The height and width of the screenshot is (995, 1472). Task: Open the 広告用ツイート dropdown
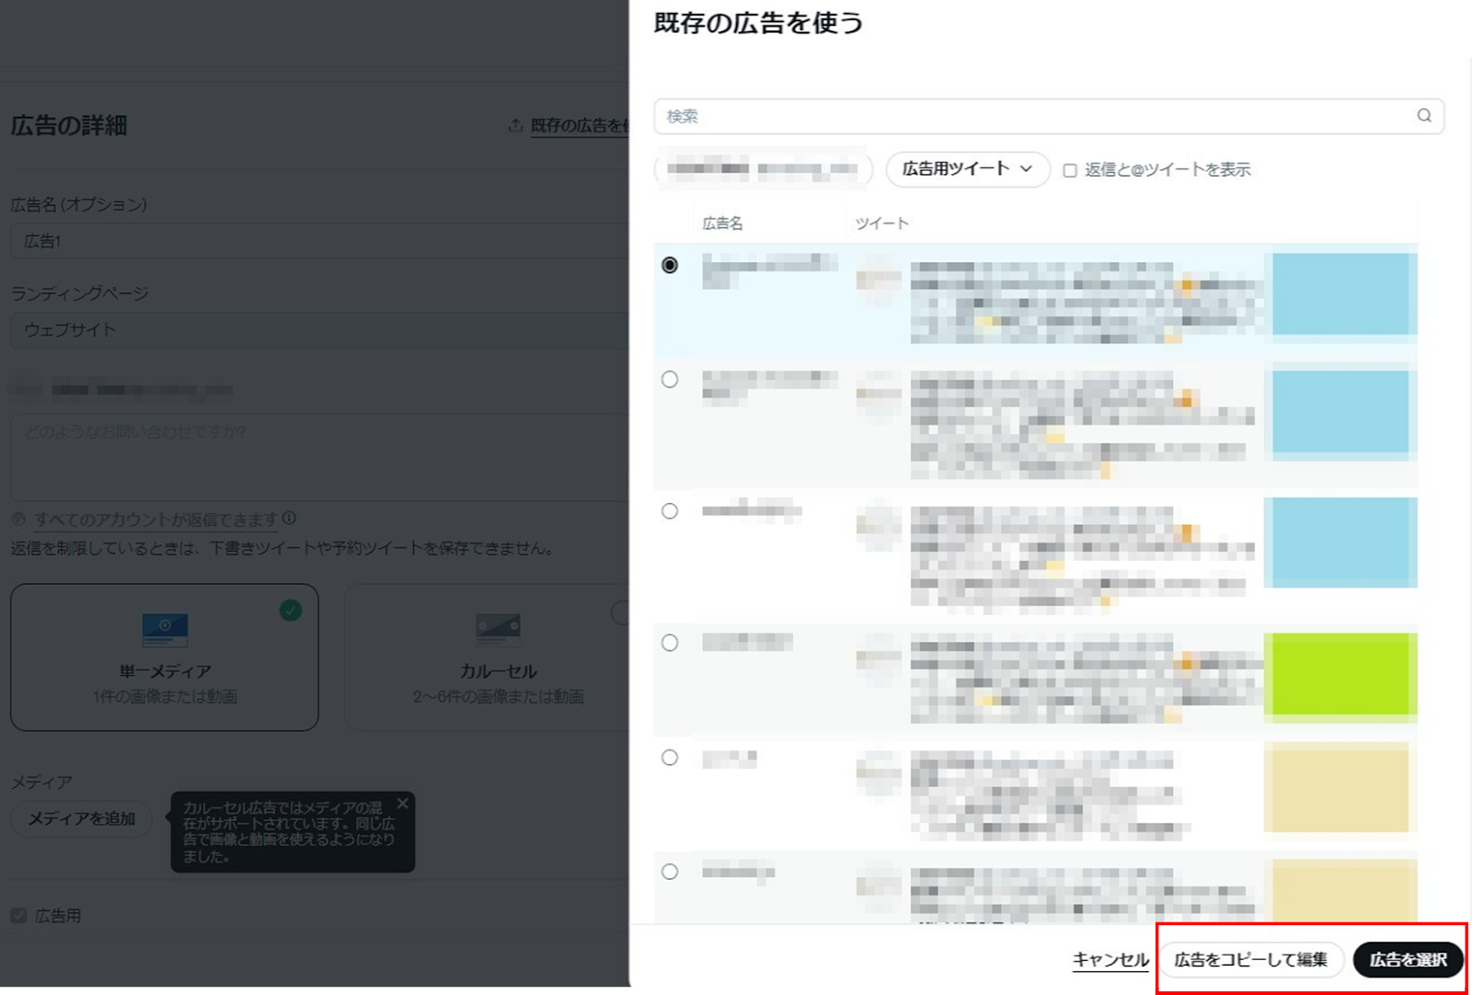[967, 169]
